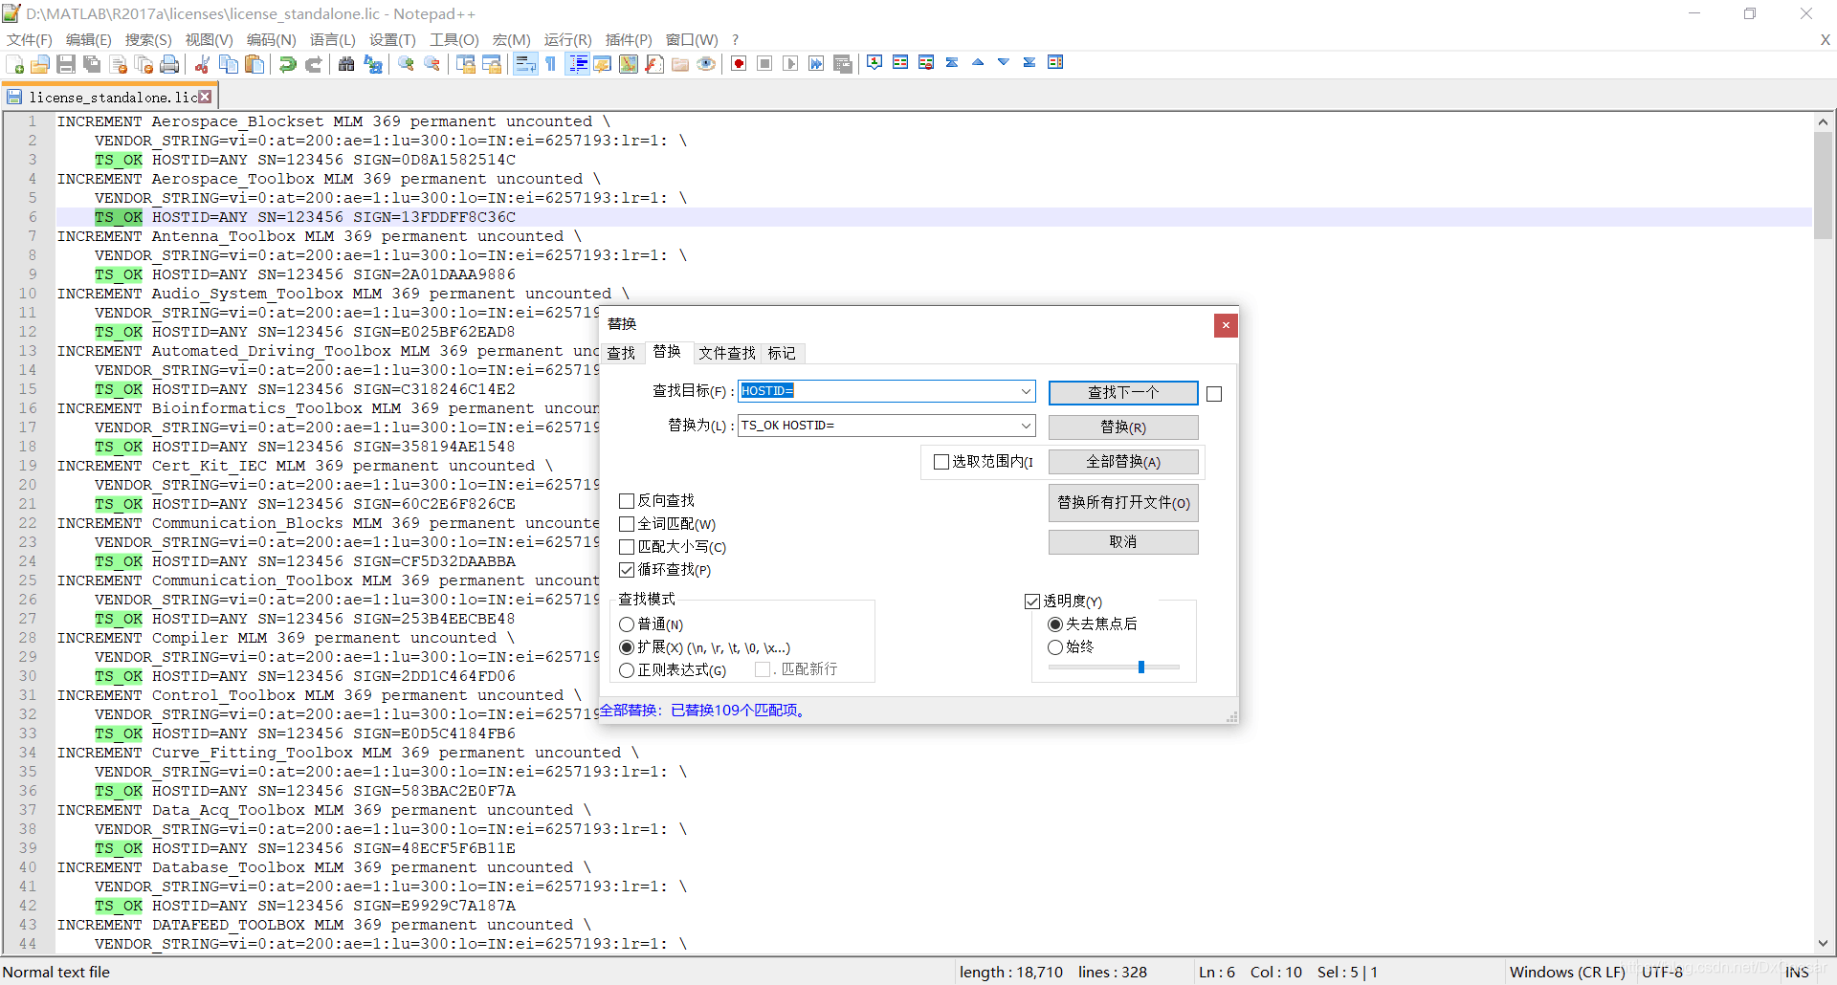
Task: Toggle the Word Wrap toolbar icon
Action: pos(525,64)
